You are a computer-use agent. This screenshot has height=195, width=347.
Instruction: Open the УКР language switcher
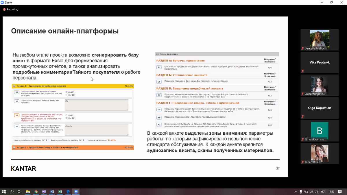[x=323, y=192]
